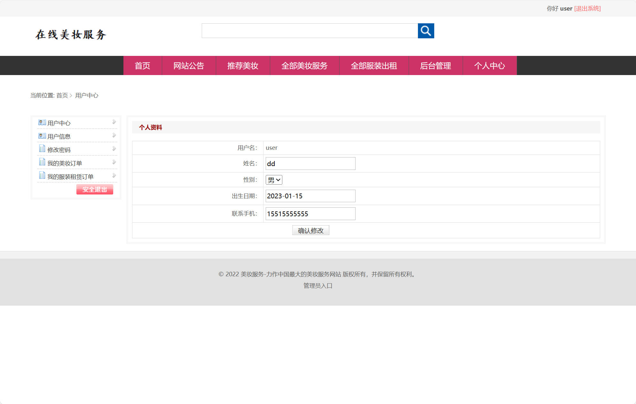Click the search magnifier icon
This screenshot has height=404, width=636.
pyautogui.click(x=426, y=31)
